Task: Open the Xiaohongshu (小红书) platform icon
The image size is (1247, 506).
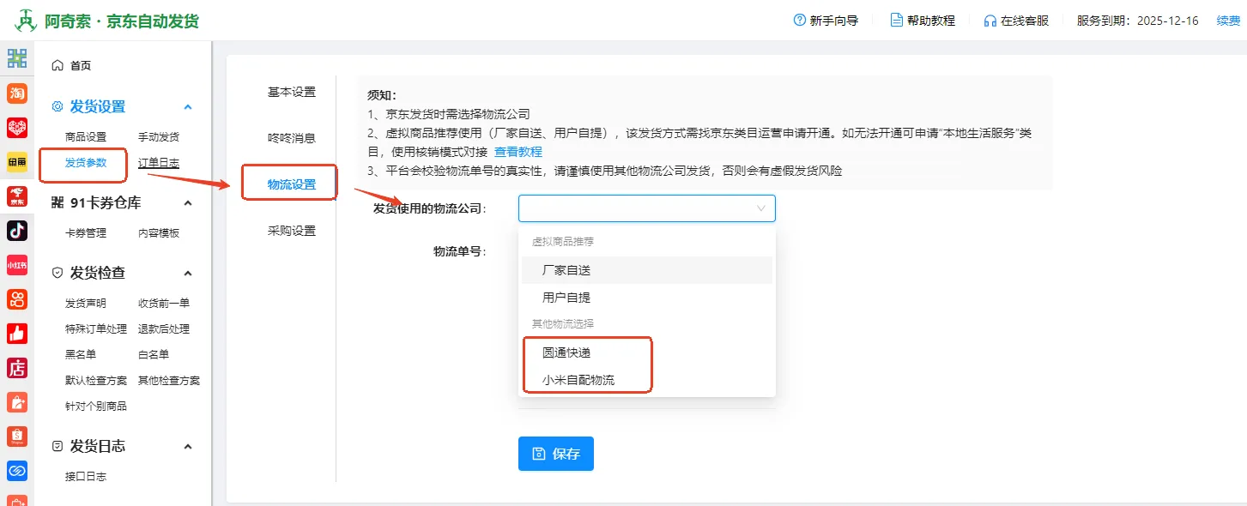Action: pyautogui.click(x=17, y=265)
